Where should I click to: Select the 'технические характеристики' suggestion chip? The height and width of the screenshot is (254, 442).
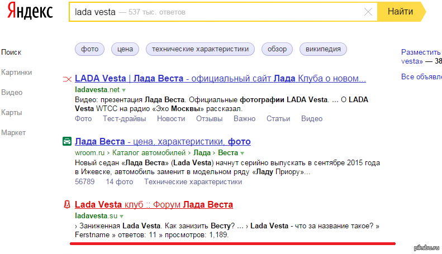[x=200, y=49]
